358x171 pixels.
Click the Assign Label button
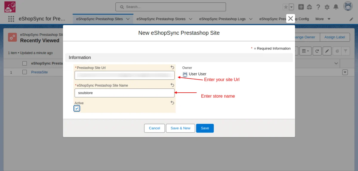335,37
